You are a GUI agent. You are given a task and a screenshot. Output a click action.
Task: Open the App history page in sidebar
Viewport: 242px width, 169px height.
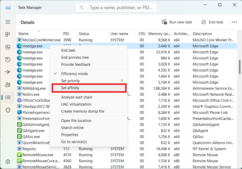pos(8,59)
